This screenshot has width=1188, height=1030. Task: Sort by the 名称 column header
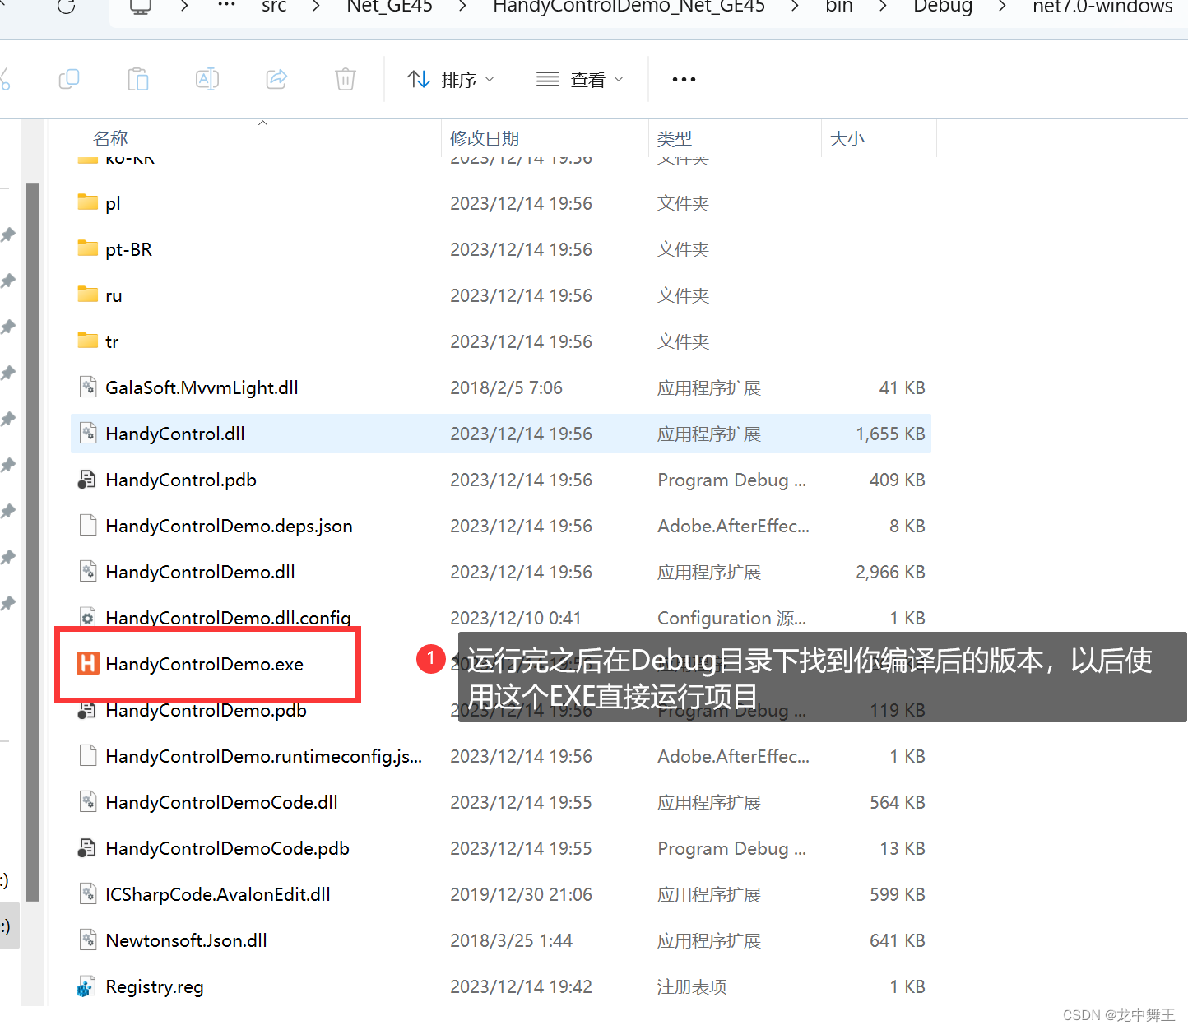click(110, 138)
